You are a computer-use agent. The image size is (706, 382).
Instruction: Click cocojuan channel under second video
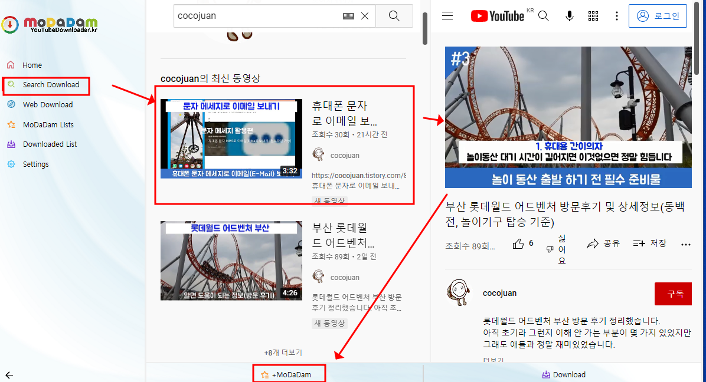(345, 278)
